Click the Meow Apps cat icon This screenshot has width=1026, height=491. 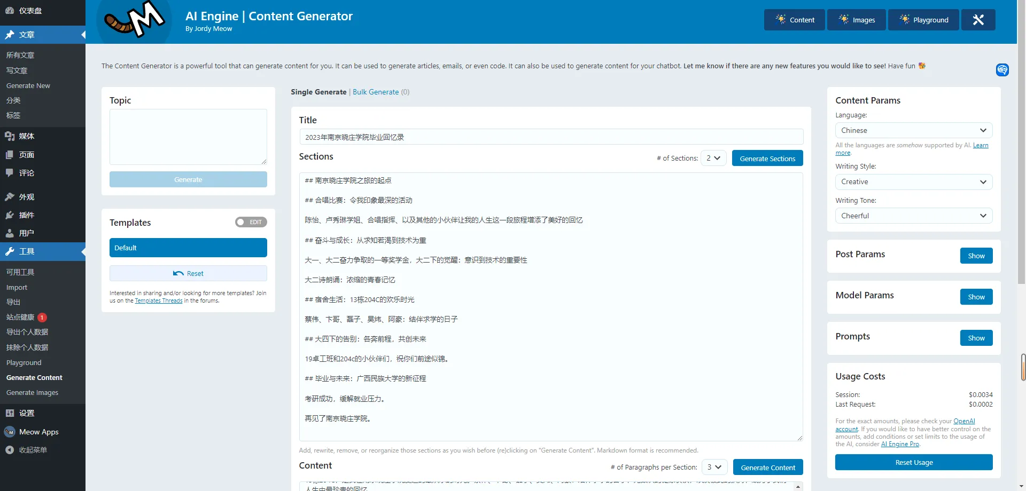(x=10, y=432)
